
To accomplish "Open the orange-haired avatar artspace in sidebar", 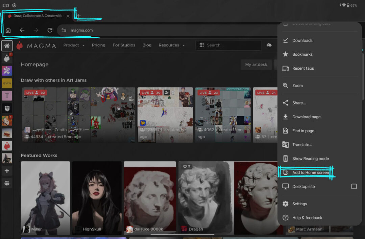I will coord(7,121).
